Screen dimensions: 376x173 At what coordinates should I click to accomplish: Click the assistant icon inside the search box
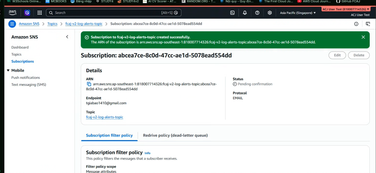click(x=176, y=13)
